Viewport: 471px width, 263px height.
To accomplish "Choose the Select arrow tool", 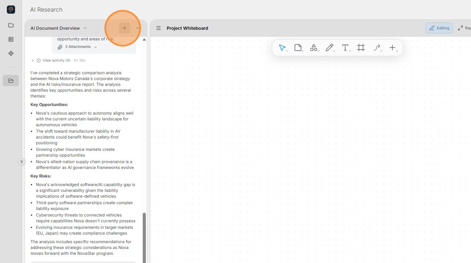I will [x=282, y=48].
